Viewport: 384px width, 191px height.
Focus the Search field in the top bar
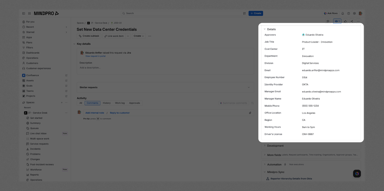tap(184, 13)
